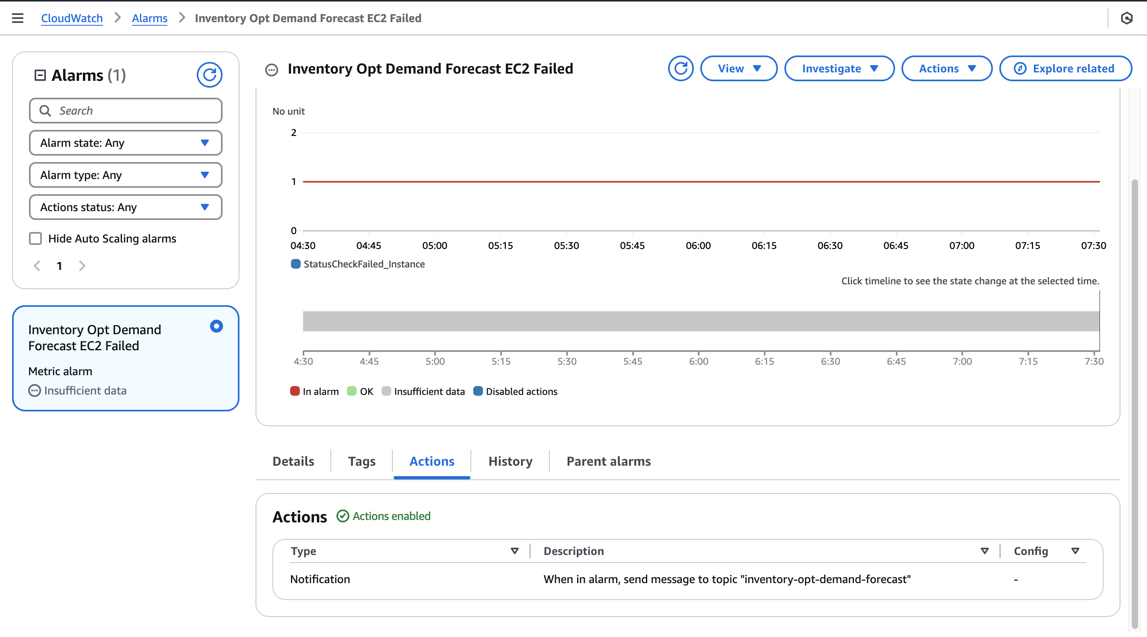Screen dimensions: 1147x637
Task: Click in the alarm Search field
Action: [126, 111]
